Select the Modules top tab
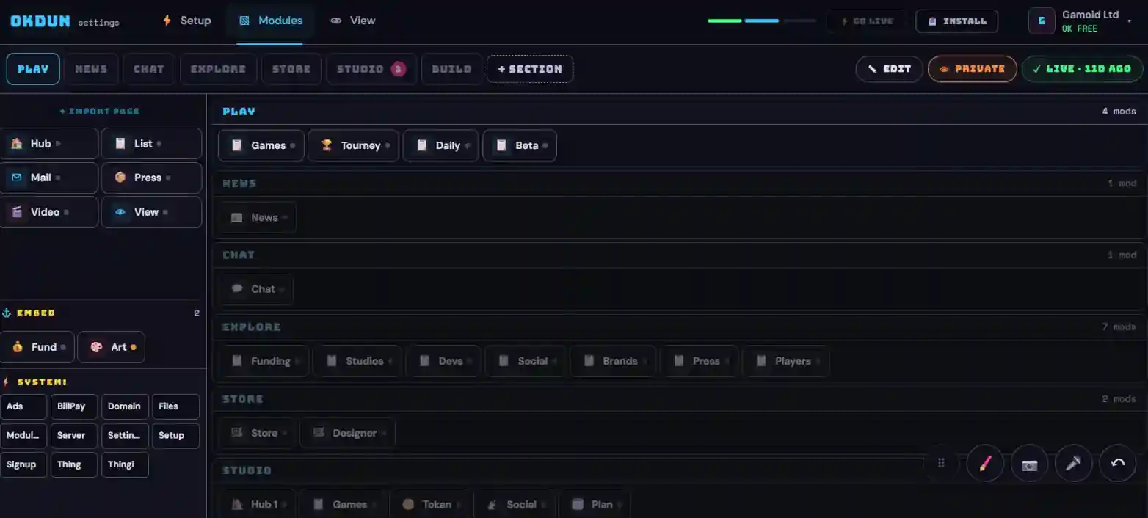The image size is (1148, 518). click(270, 21)
